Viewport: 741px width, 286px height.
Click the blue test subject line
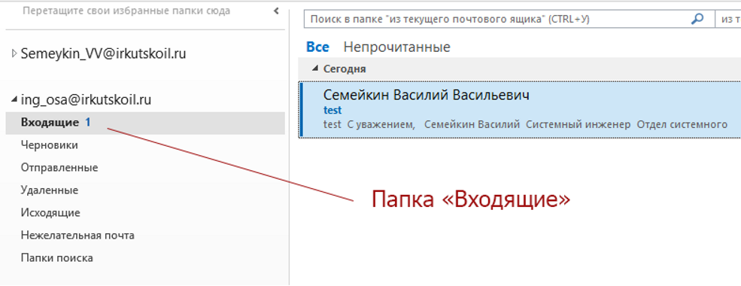pos(333,111)
